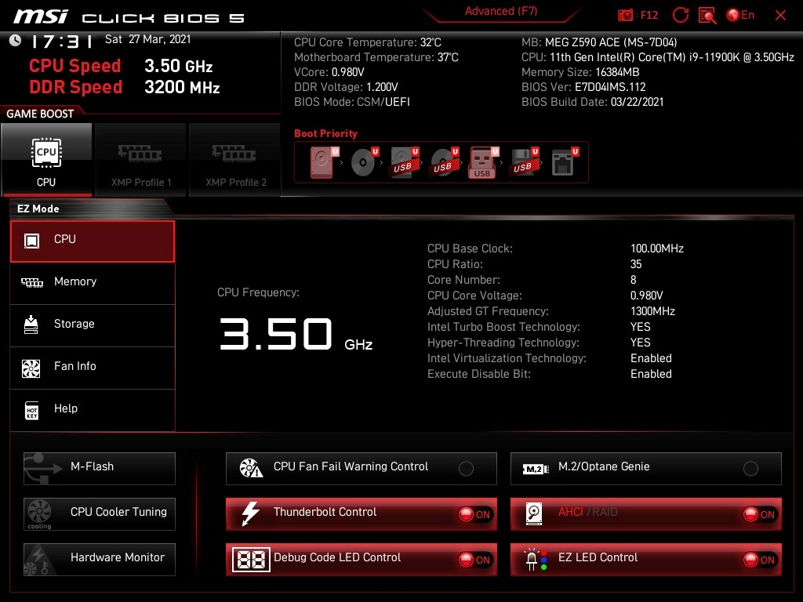Click the USB optical drive boot icon
Screen dimensions: 803x602
[444, 162]
